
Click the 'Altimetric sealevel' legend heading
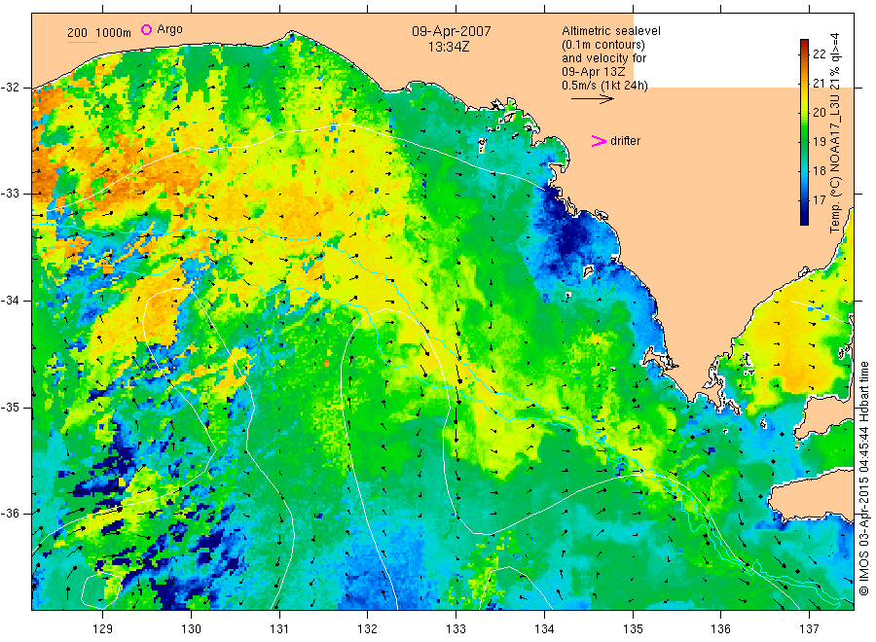(x=611, y=31)
